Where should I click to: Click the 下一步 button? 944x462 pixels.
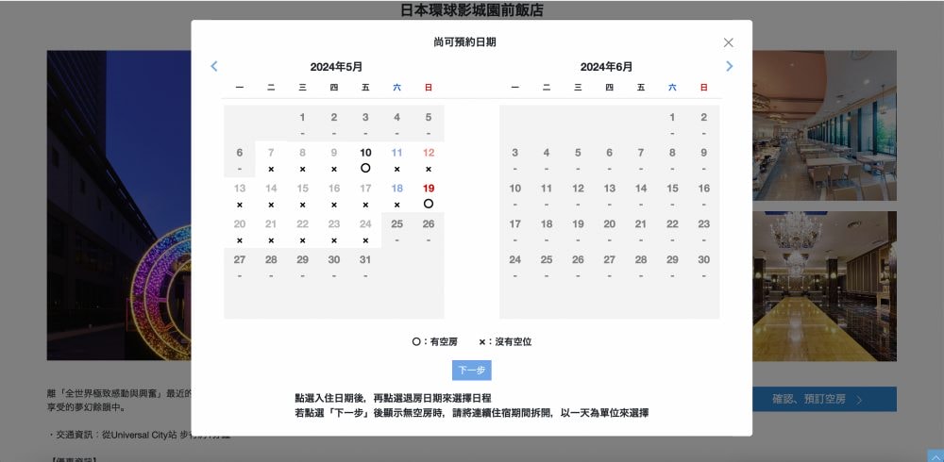(472, 371)
